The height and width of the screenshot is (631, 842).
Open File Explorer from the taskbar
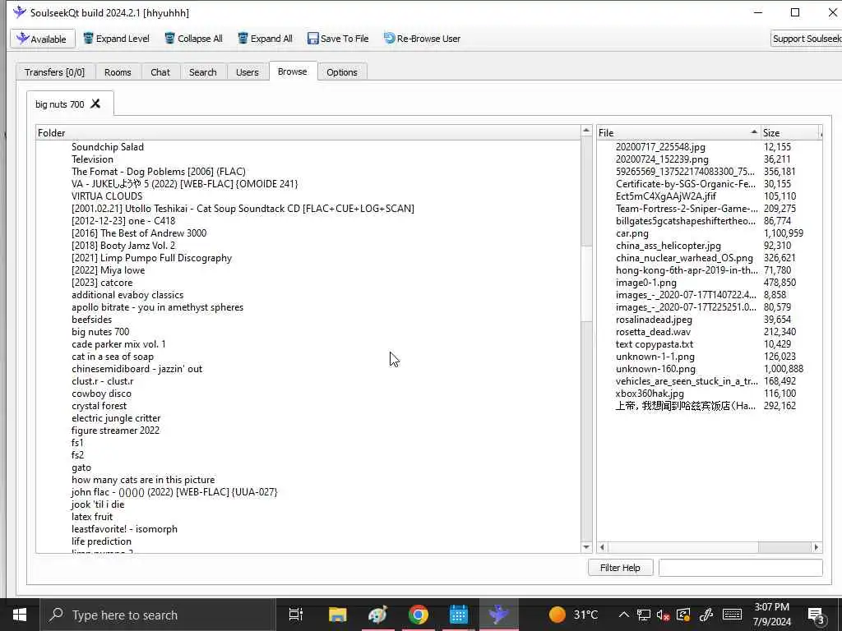pos(337,615)
